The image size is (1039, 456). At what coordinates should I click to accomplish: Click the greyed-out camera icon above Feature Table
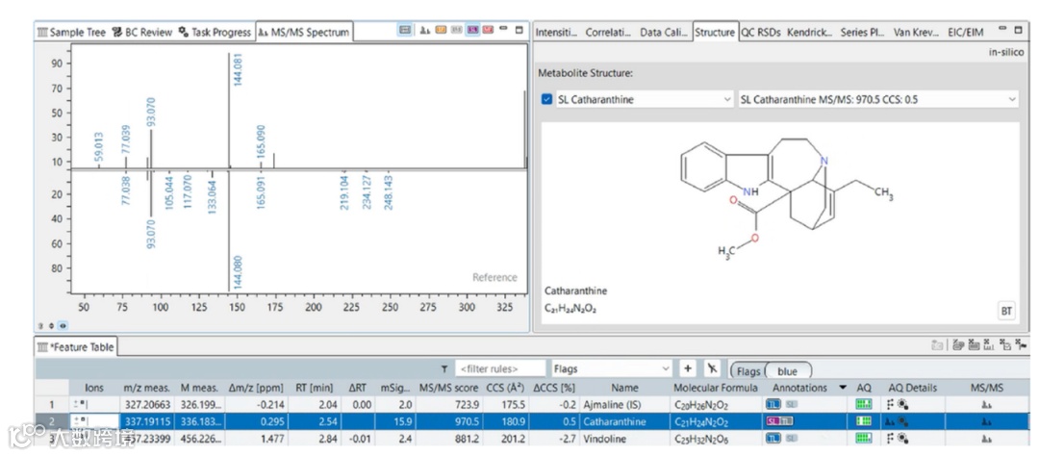(937, 345)
